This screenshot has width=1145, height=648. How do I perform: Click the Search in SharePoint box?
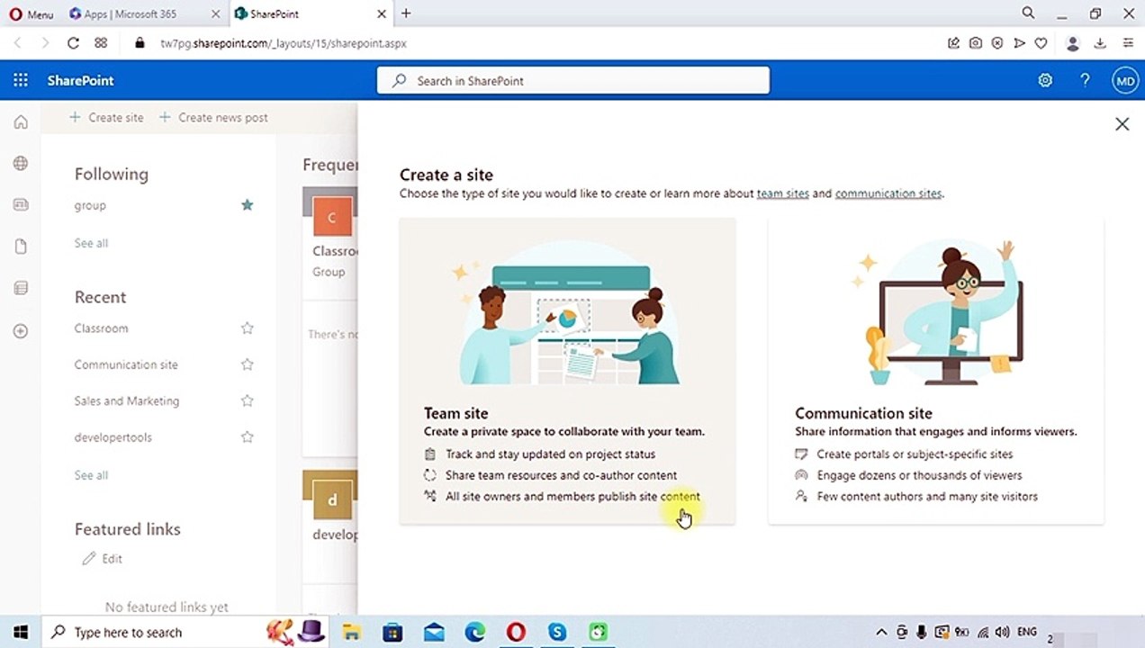[x=573, y=80]
